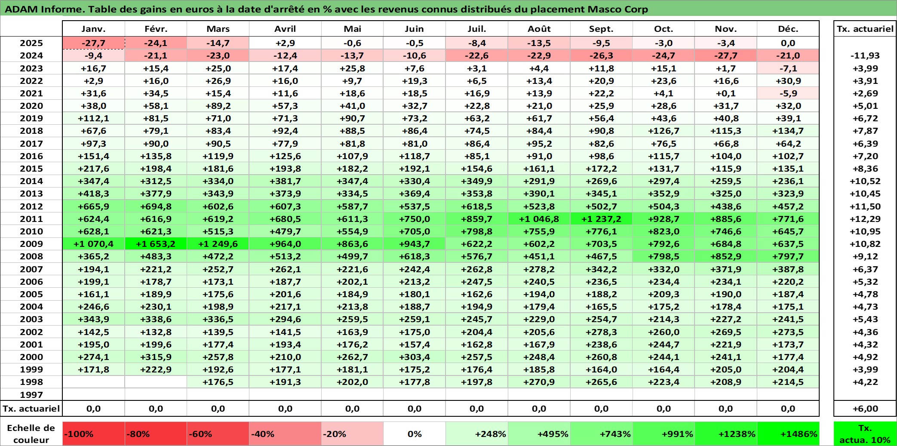Click the 2002 Sept. value +278,3
The image size is (897, 446).
pyautogui.click(x=601, y=332)
